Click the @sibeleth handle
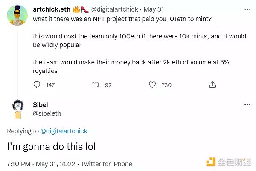This screenshot has height=171, width=256. click(47, 113)
